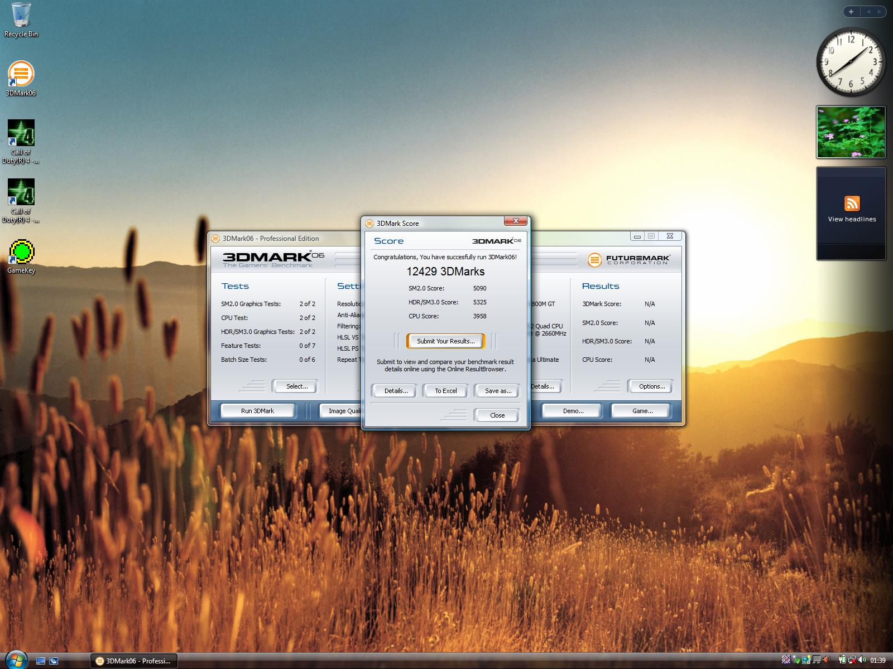Click the partly hidden Details button in main window

[x=545, y=386]
